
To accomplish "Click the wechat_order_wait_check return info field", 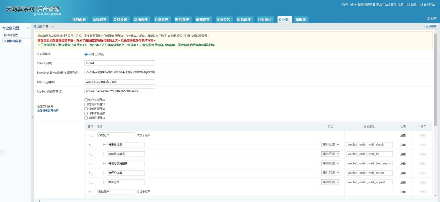I will click(370, 145).
